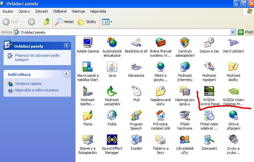Click the Hledat search toolbar button
This screenshot has width=254, height=162.
click(x=64, y=22)
